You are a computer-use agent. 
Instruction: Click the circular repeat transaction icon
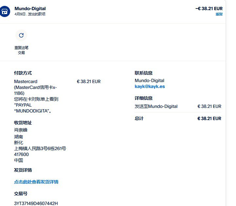point(21,35)
